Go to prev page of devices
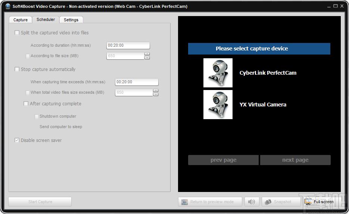Screen dimensions: 349x214 (223, 160)
